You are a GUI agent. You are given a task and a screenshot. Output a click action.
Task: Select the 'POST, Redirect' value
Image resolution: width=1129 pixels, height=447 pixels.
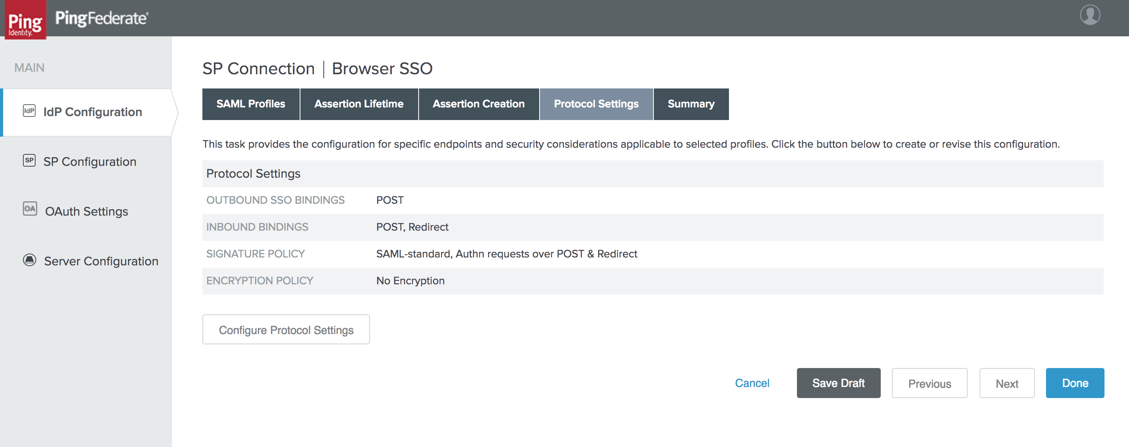coord(412,227)
